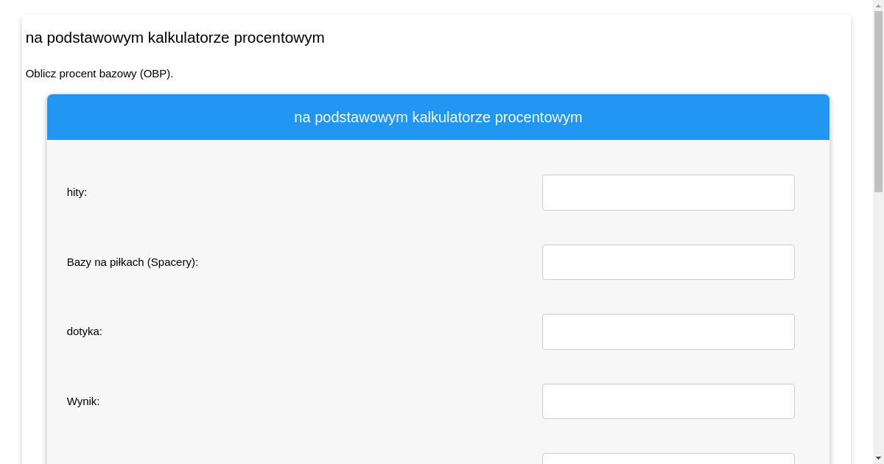
Task: Click the Wynik input field
Action: (x=667, y=401)
